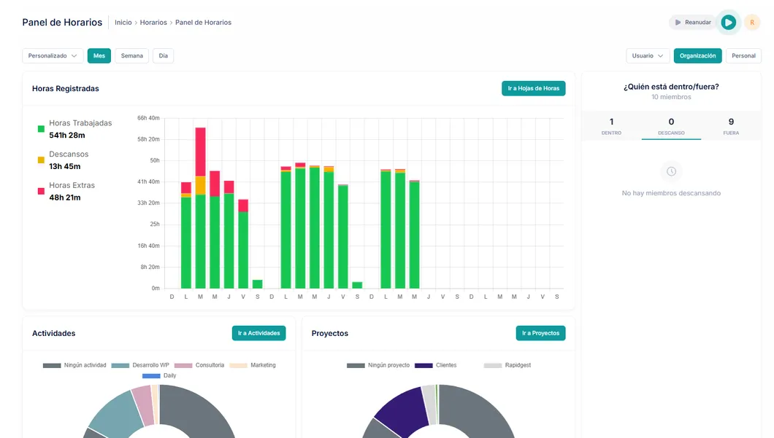Open the Personalizado date range dropdown
Image resolution: width=774 pixels, height=438 pixels.
tap(53, 56)
